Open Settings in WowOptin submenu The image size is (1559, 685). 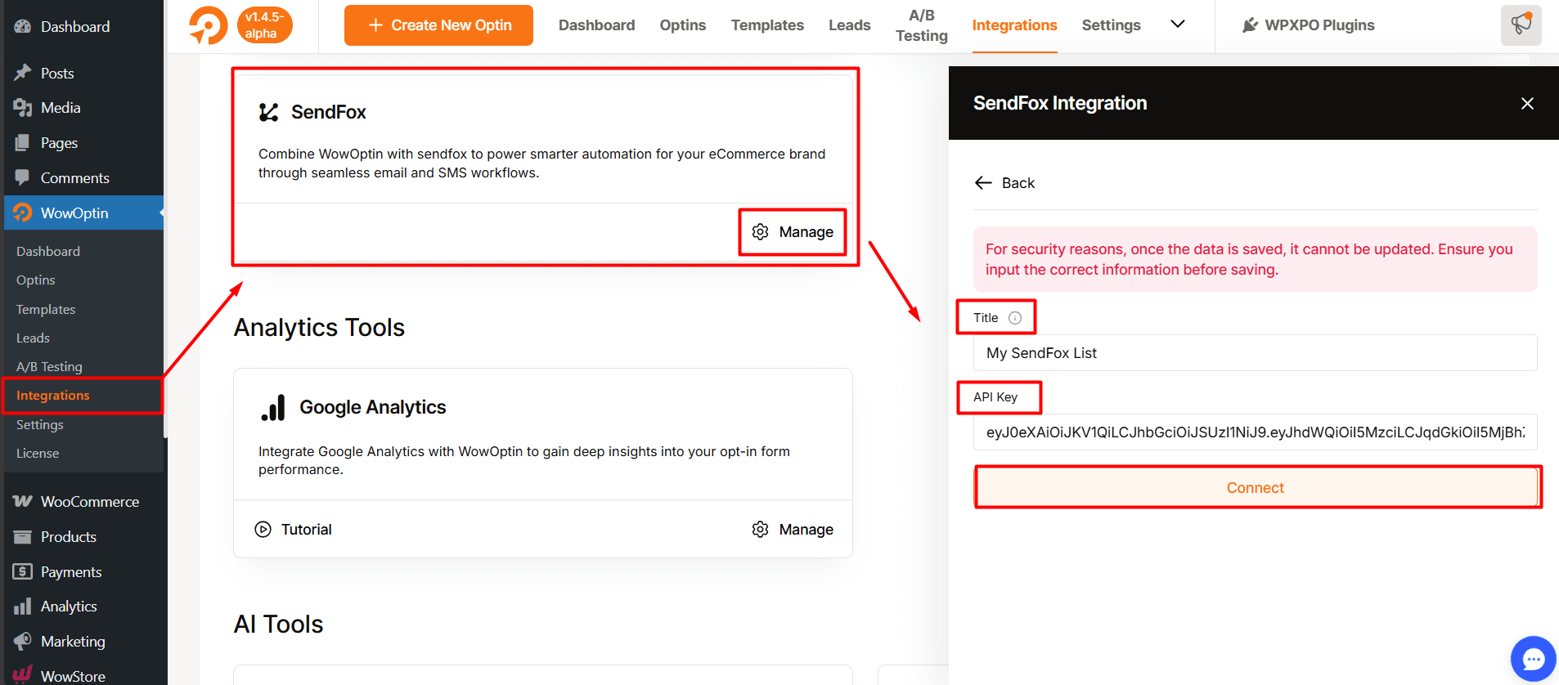[x=40, y=424]
